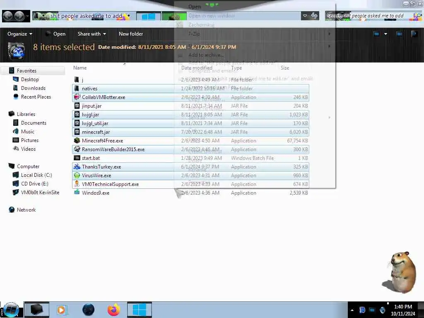Open Help via the help icon
Screen dimensions: 424x318
pyautogui.click(x=414, y=34)
